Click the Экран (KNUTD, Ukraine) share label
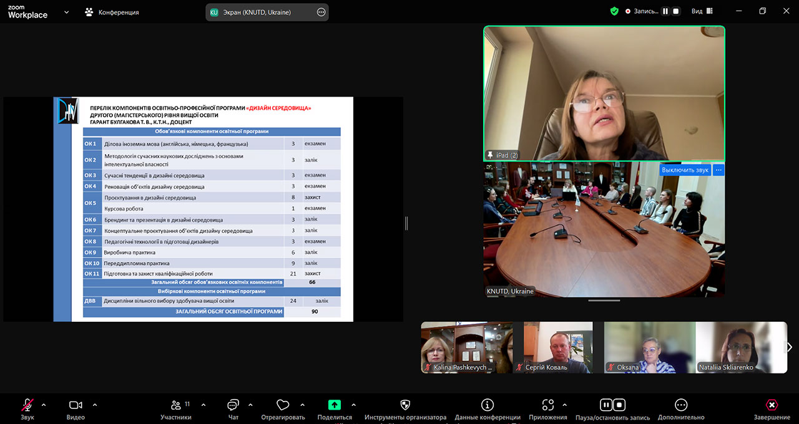This screenshot has height=424, width=799. coord(257,12)
